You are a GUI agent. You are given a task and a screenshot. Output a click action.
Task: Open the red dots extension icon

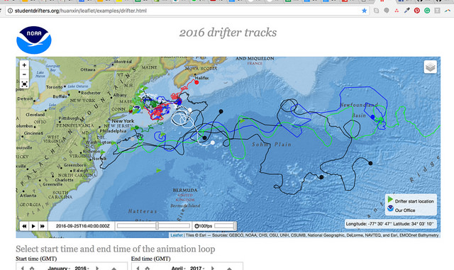pos(397,11)
